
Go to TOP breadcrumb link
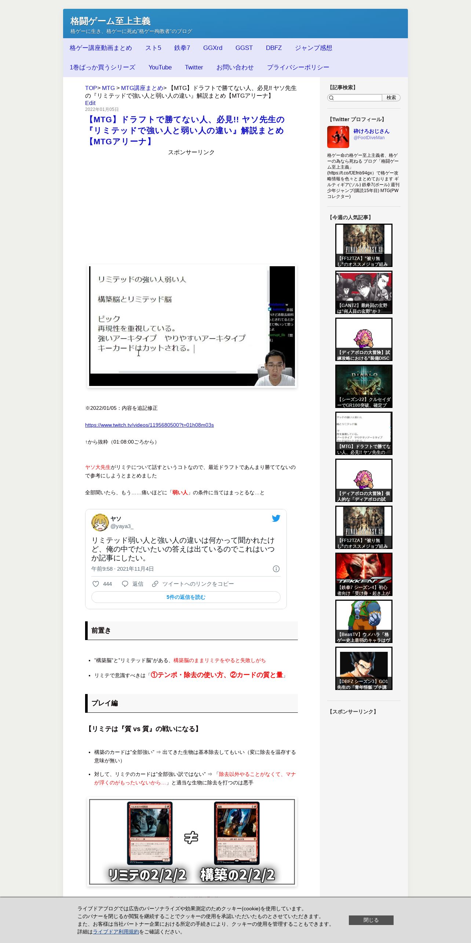tap(91, 88)
